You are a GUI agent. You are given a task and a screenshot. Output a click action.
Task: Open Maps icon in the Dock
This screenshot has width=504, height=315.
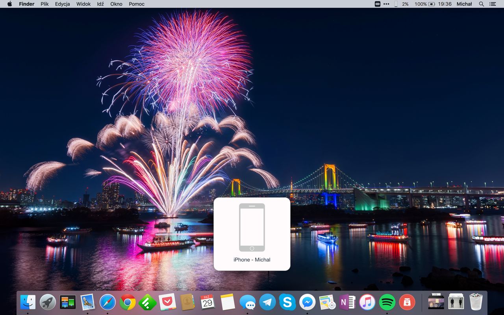click(327, 302)
